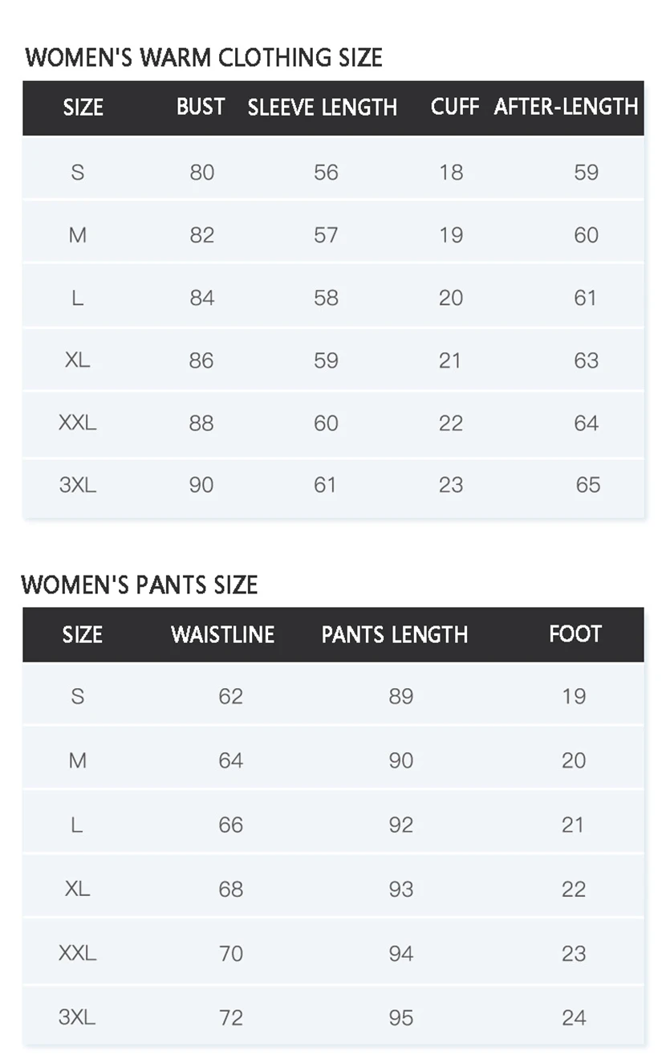Select bust value 80 for size S
Image resolution: width=666 pixels, height=1059 pixels.
202,172
